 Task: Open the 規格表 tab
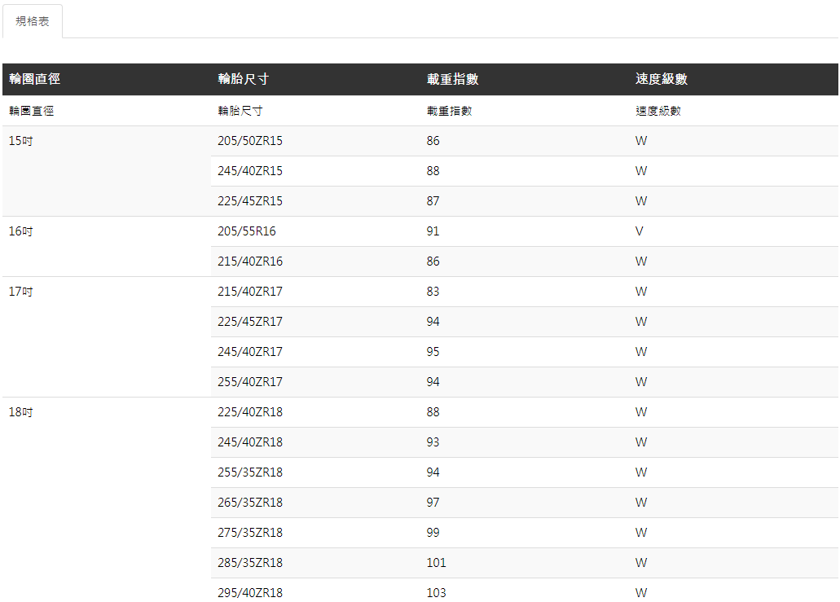pos(33,21)
